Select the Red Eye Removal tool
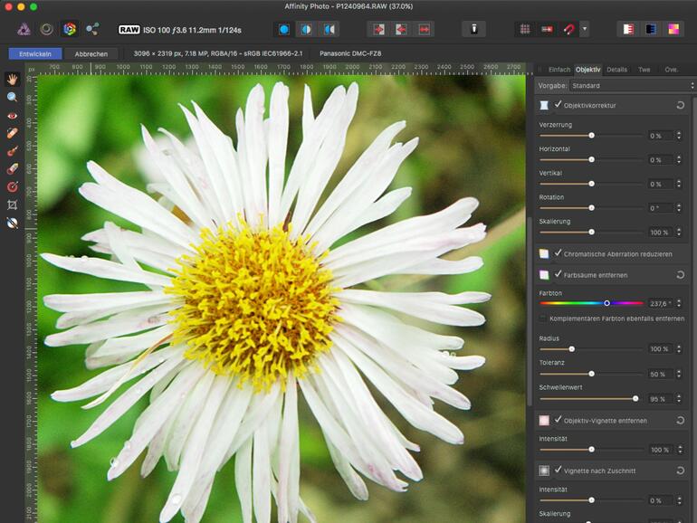 click(x=12, y=116)
